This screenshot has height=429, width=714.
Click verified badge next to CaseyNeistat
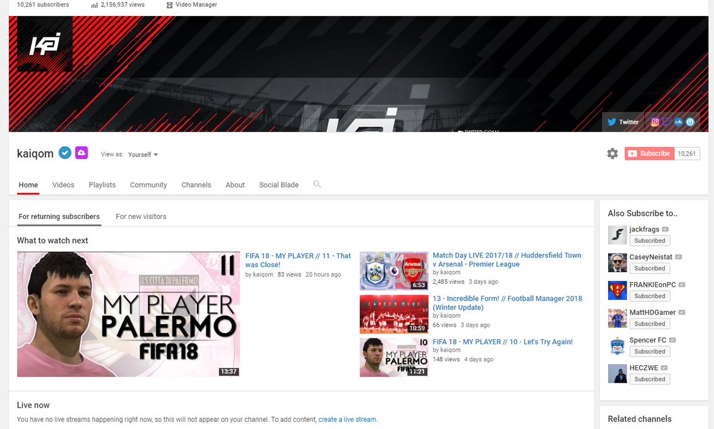click(x=678, y=257)
